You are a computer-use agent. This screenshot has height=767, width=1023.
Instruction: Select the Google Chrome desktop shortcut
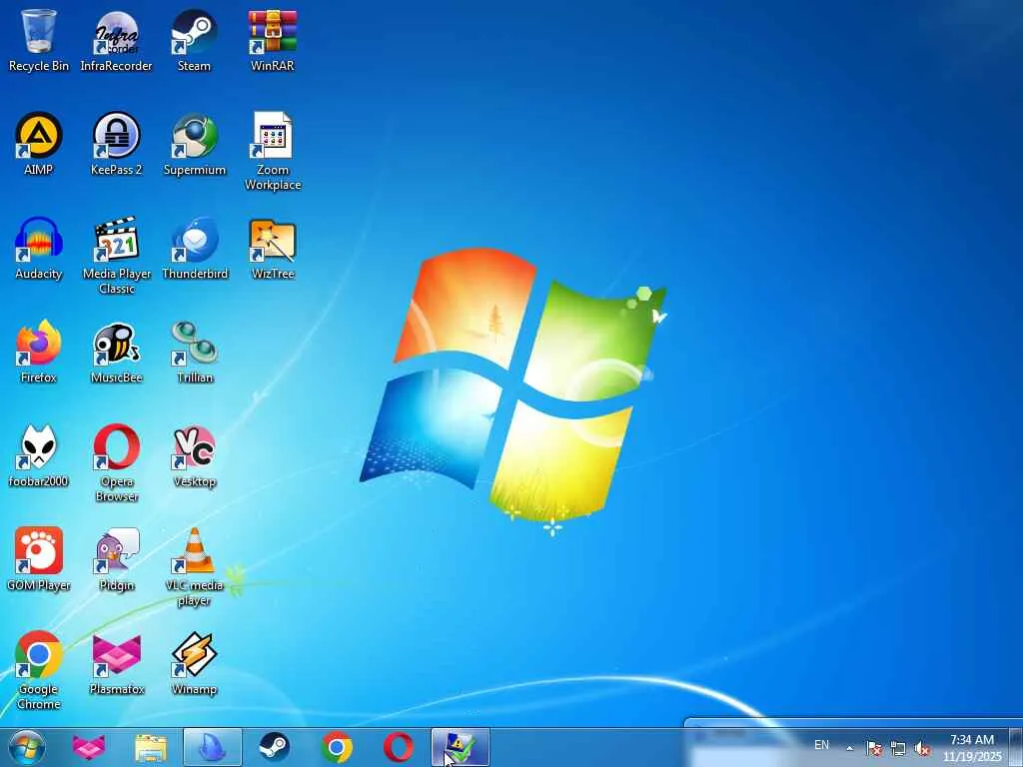click(x=39, y=670)
